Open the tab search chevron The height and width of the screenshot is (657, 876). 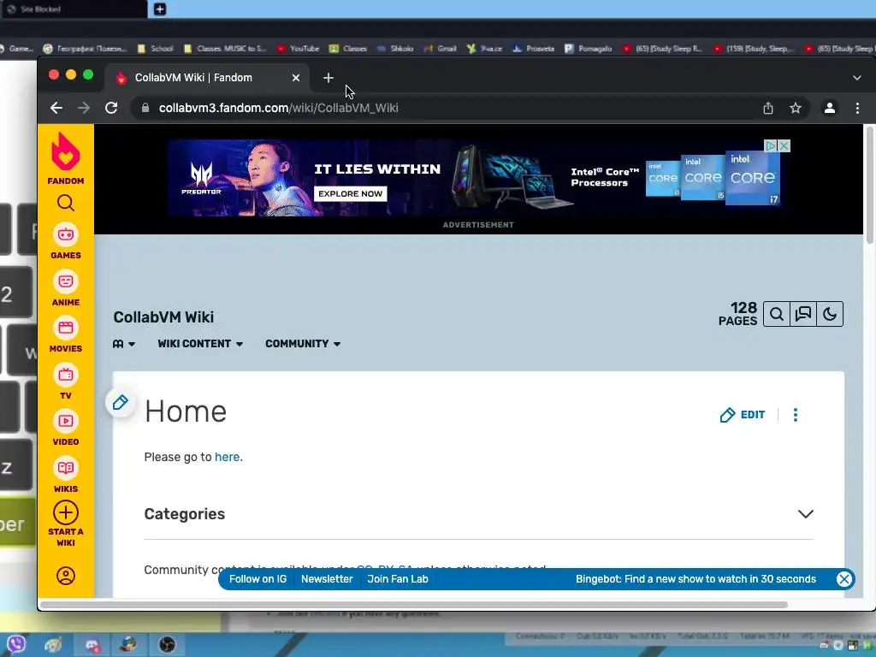coord(857,78)
